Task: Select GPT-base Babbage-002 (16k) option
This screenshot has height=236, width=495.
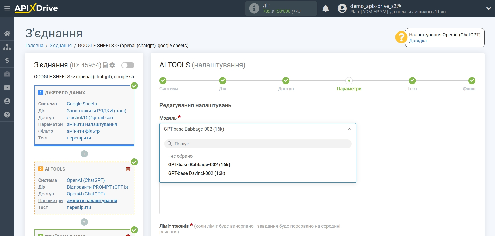Action: click(199, 165)
